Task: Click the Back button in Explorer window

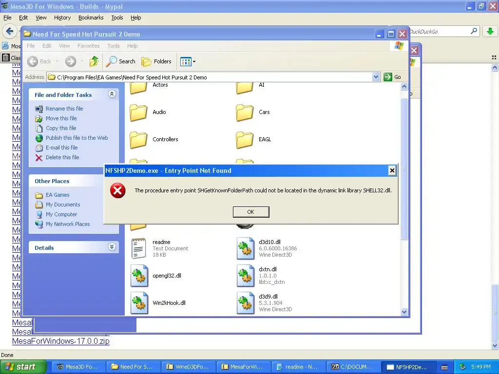Action: pos(39,61)
